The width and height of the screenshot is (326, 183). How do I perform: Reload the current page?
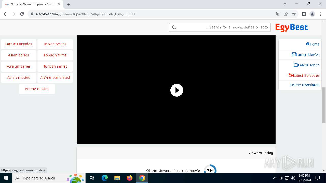(22, 14)
